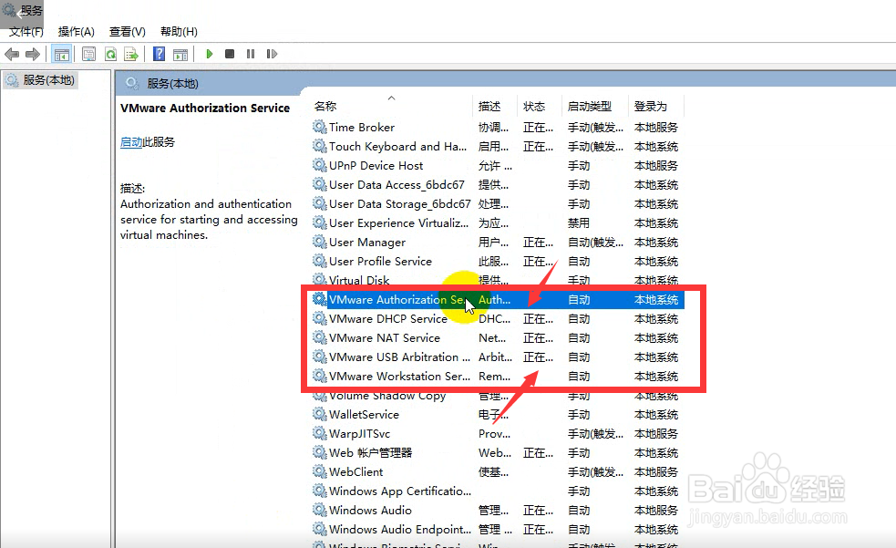
Task: Open the 操作(A) menu
Action: click(x=76, y=31)
